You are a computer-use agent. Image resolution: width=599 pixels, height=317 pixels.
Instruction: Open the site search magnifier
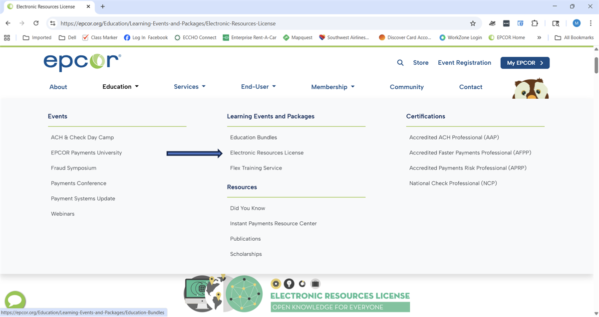[x=400, y=63]
